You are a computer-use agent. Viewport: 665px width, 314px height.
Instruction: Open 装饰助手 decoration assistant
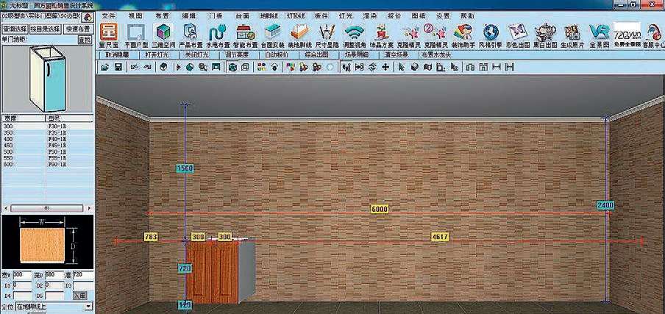(463, 35)
